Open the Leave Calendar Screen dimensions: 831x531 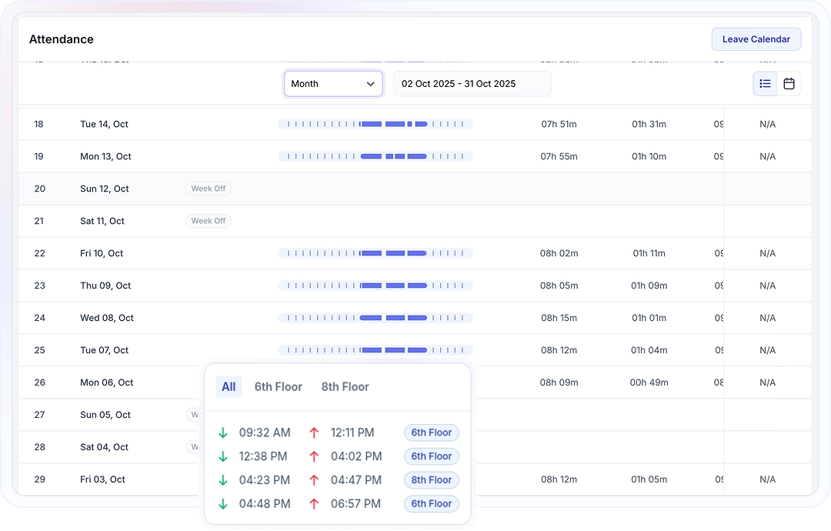click(x=756, y=38)
